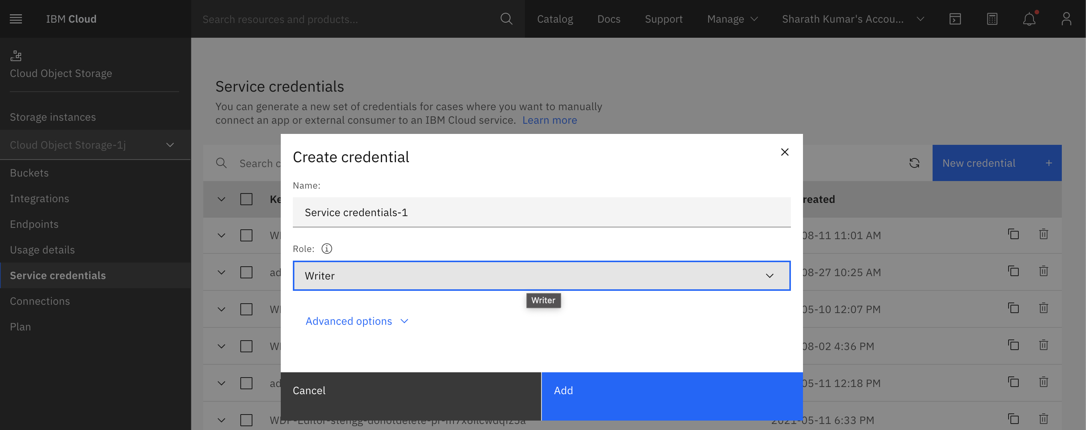Open the Sharath Kumar's Account switcher
1086x430 pixels.
[x=853, y=19]
